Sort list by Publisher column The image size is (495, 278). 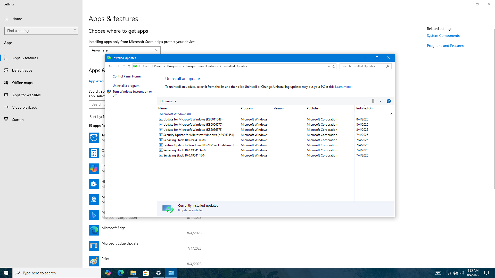330,108
